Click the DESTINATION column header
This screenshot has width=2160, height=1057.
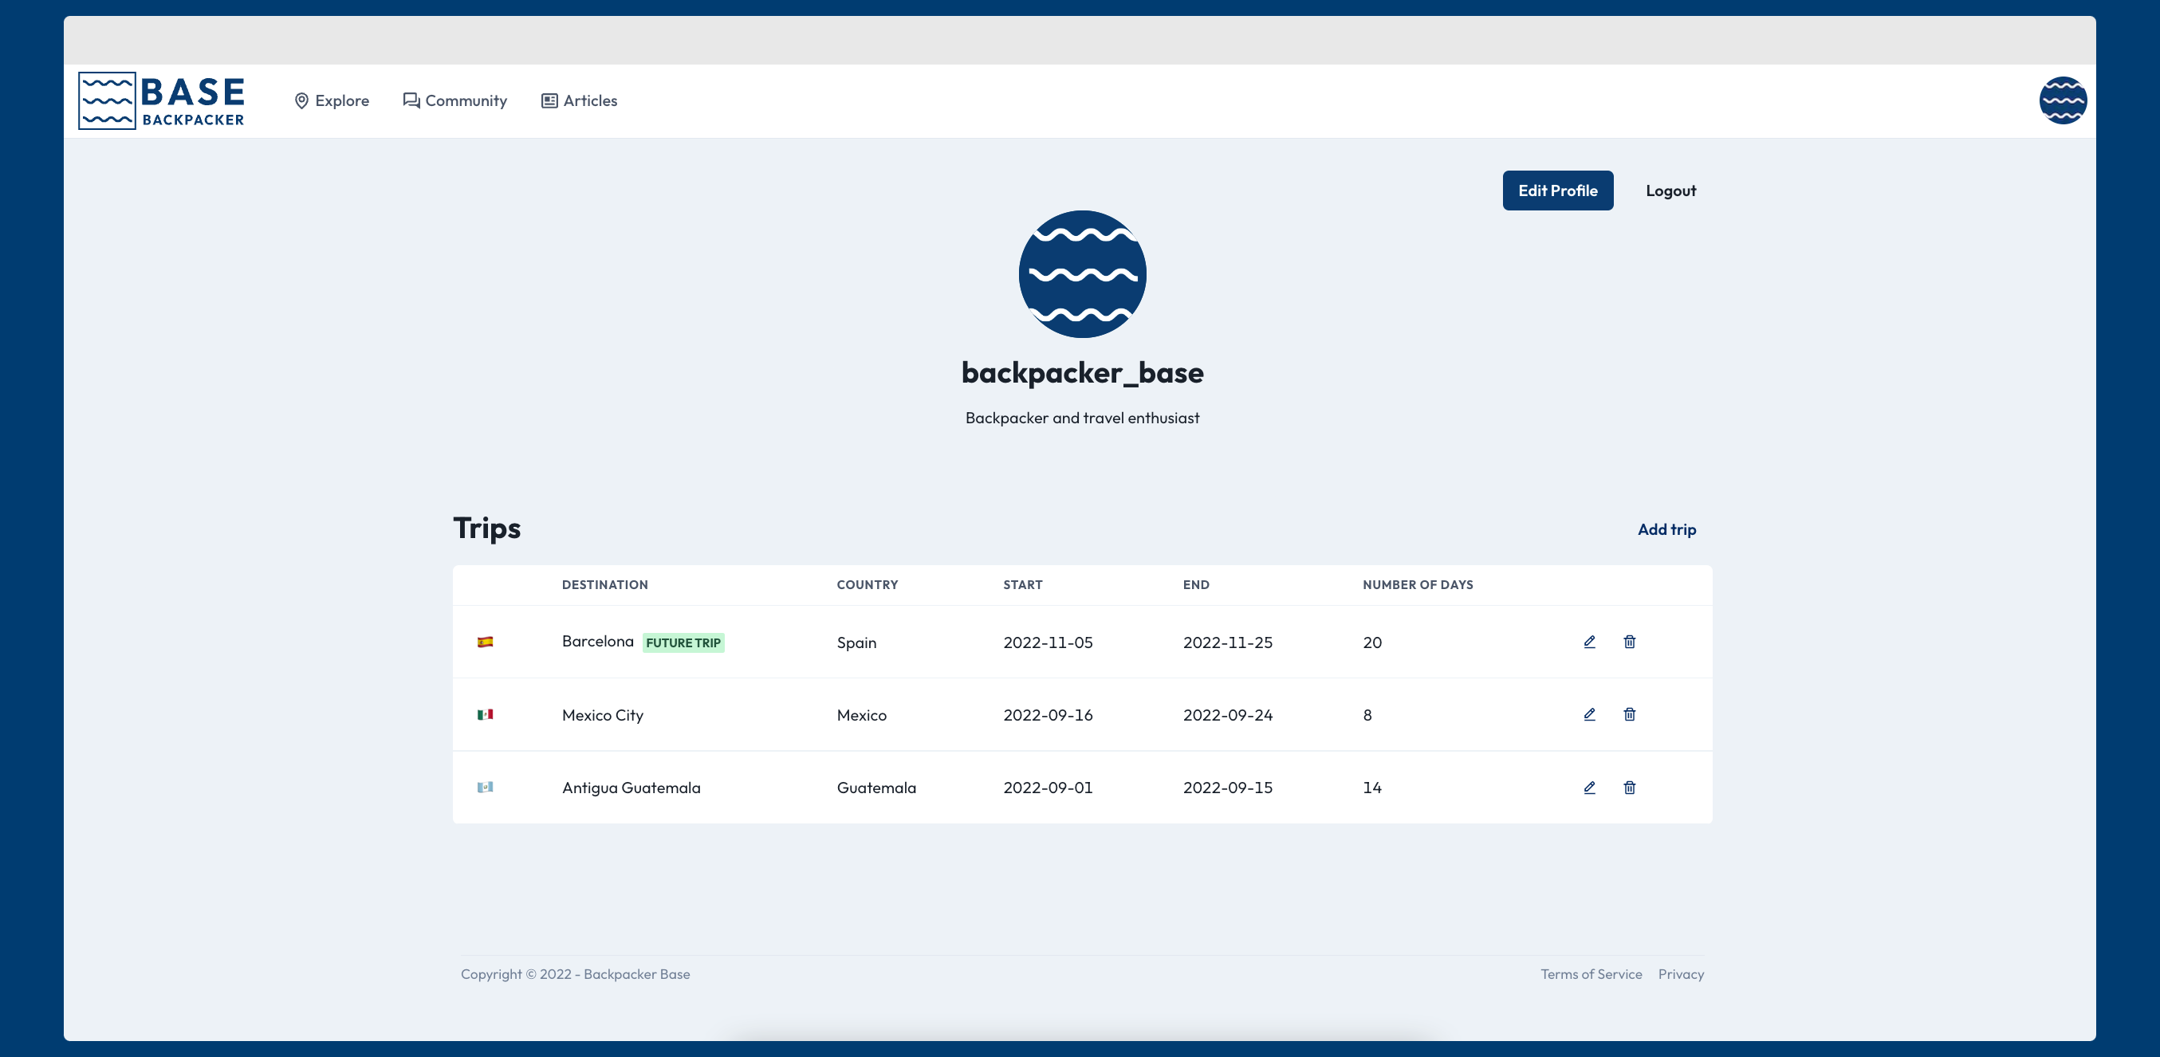604,585
